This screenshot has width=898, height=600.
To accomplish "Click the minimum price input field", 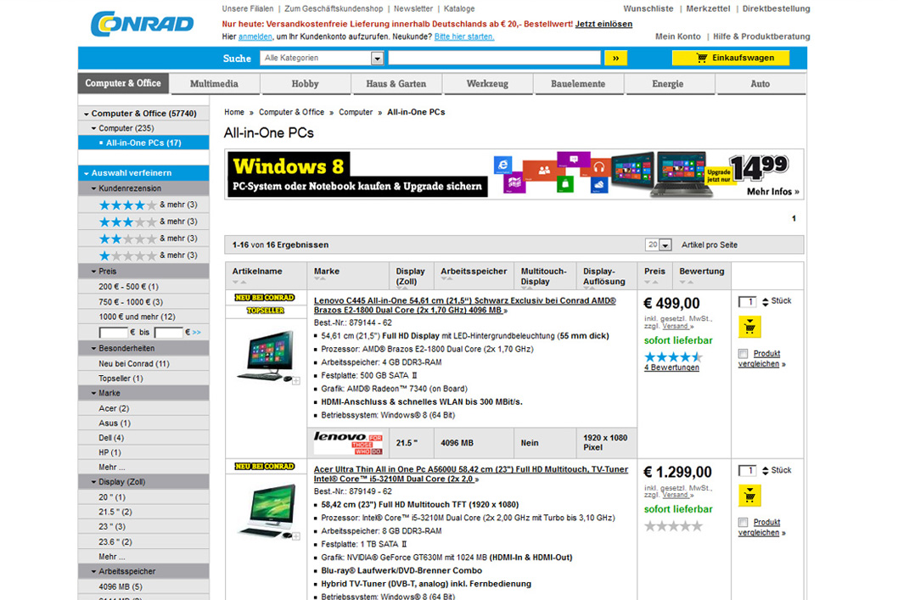I will click(114, 333).
